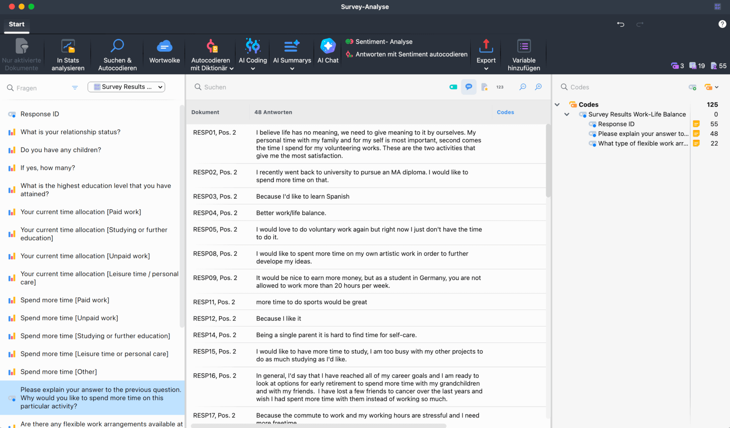
Task: Click Variable hinzufügen icon
Action: click(x=524, y=46)
